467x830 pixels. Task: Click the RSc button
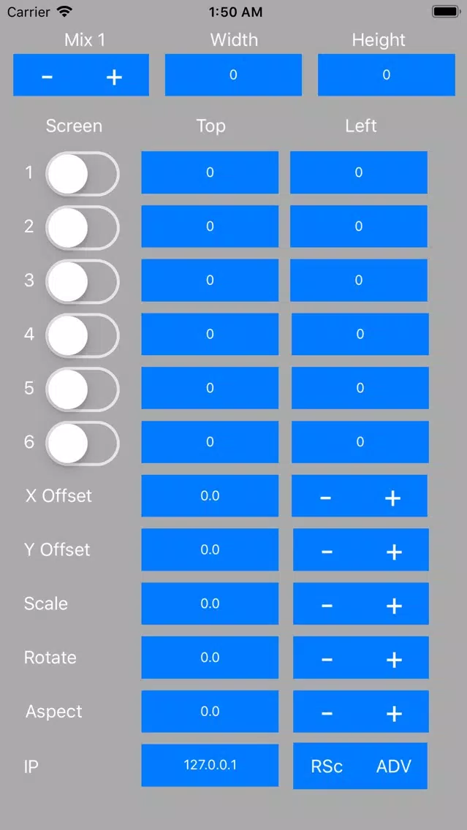pos(327,766)
